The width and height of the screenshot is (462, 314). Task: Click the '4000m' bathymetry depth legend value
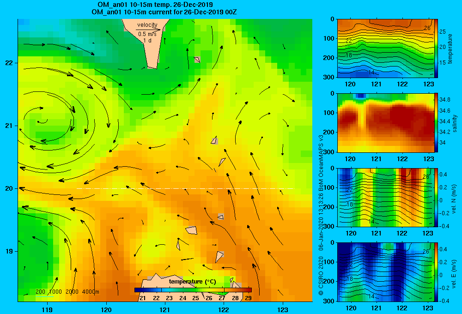[x=91, y=292]
